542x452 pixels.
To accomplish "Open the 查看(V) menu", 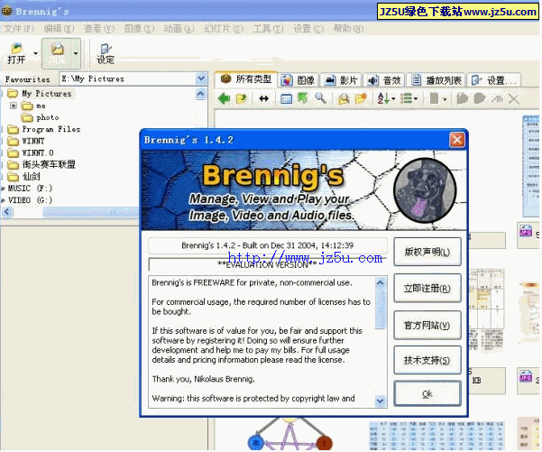I will 99,29.
